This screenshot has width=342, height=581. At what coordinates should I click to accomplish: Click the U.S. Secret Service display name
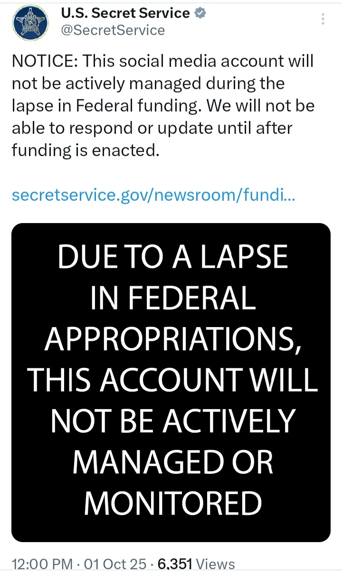click(x=125, y=13)
